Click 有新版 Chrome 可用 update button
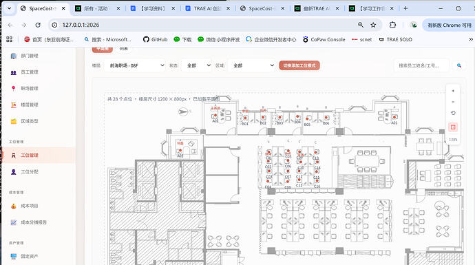475x265 pixels. 449,25
